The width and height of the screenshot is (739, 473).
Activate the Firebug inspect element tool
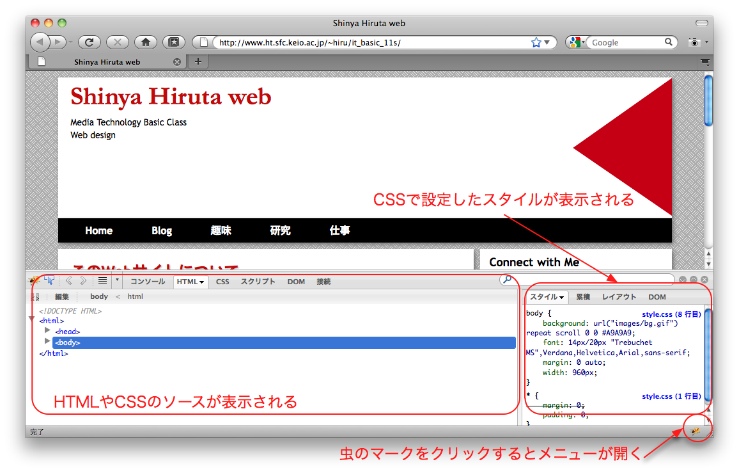pos(49,280)
